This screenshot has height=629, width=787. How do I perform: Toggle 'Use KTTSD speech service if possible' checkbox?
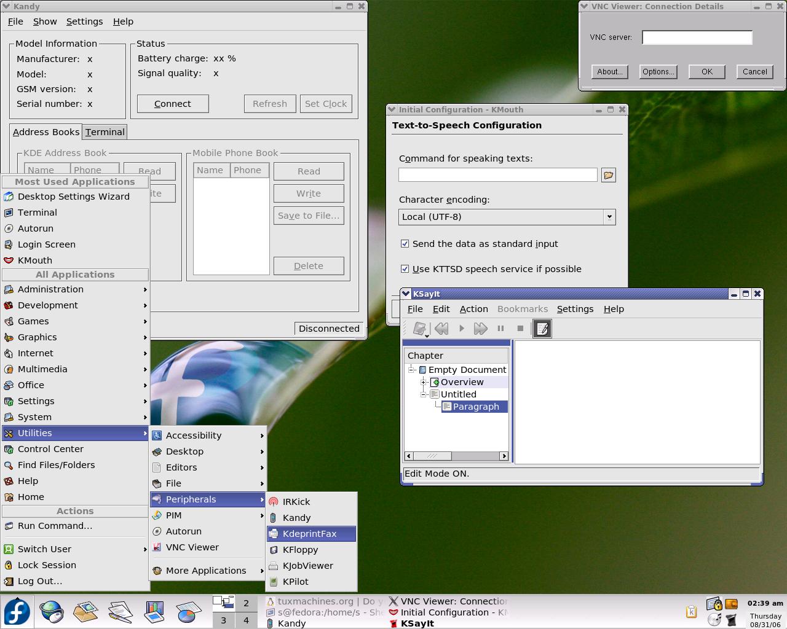coord(405,269)
